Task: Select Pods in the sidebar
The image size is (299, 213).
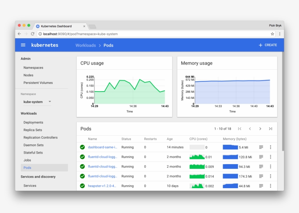Action: pyautogui.click(x=44, y=168)
